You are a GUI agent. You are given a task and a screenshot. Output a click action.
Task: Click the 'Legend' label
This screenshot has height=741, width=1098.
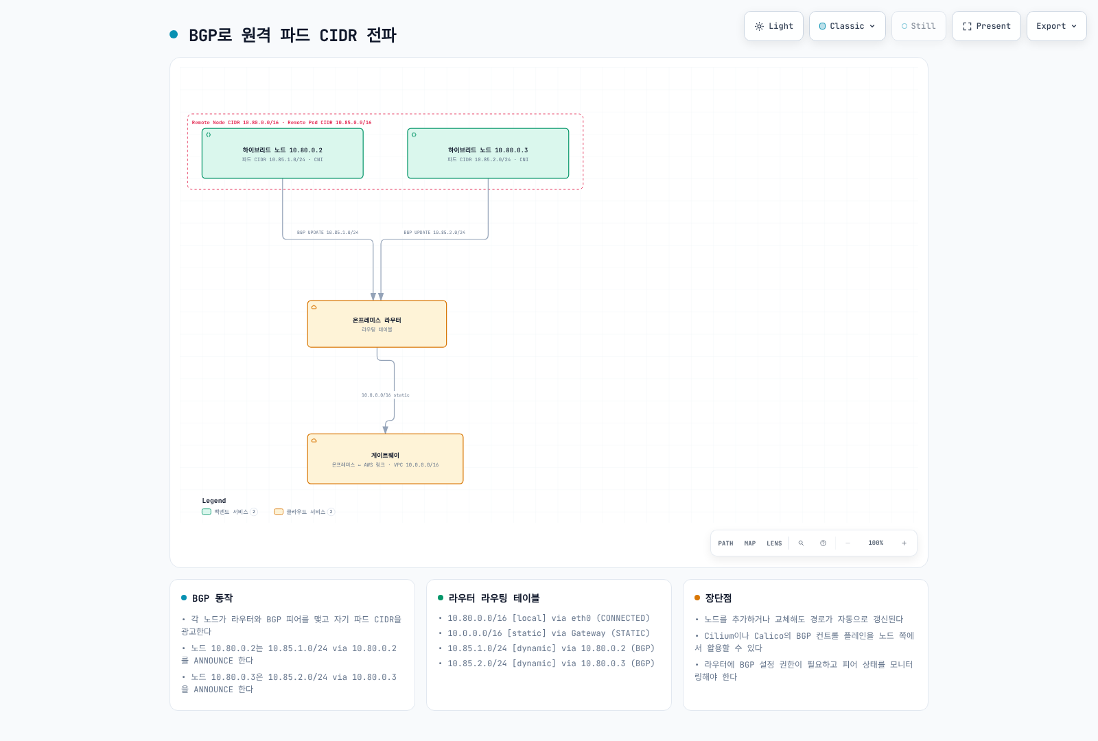tap(214, 501)
